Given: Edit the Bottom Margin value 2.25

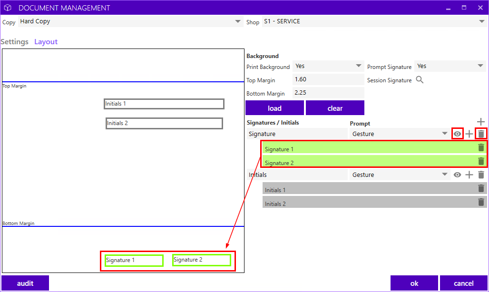Looking at the screenshot, I should click(328, 93).
